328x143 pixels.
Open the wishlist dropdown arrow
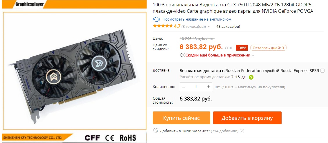[x=242, y=131]
